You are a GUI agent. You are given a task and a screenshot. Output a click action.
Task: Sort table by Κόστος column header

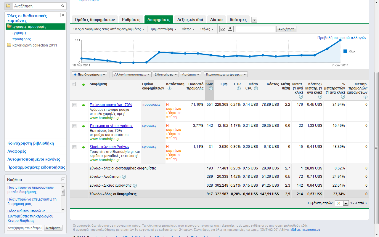tap(273, 84)
